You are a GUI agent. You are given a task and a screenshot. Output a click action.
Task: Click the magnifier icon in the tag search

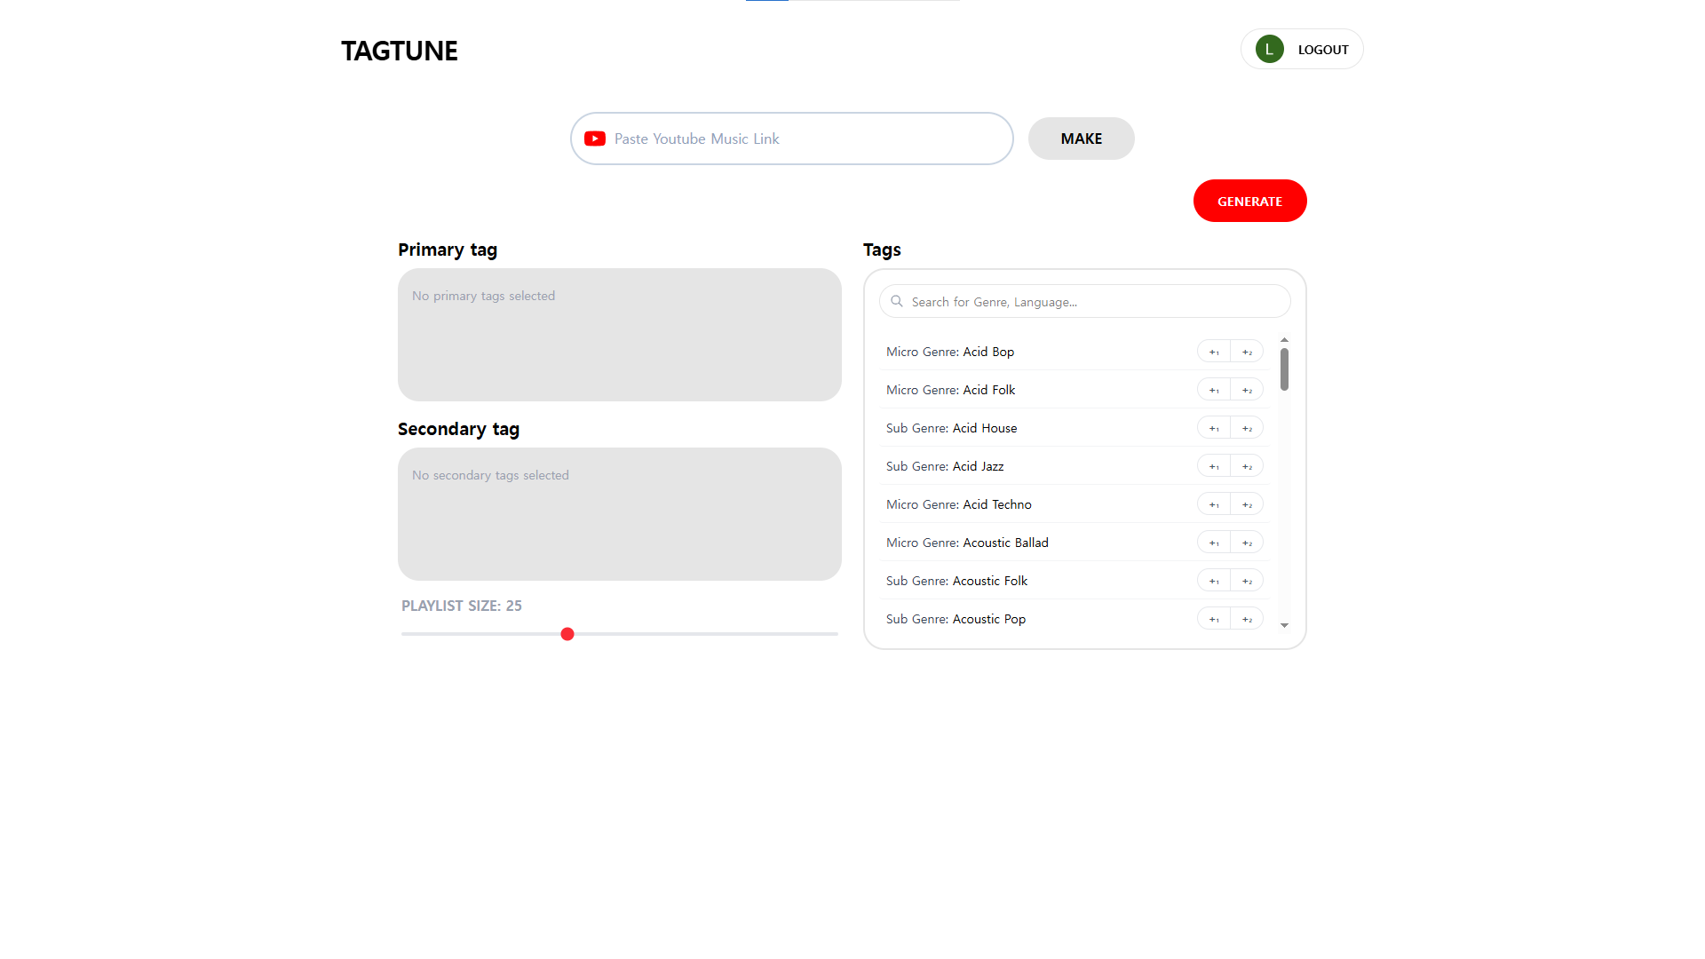pyautogui.click(x=897, y=302)
